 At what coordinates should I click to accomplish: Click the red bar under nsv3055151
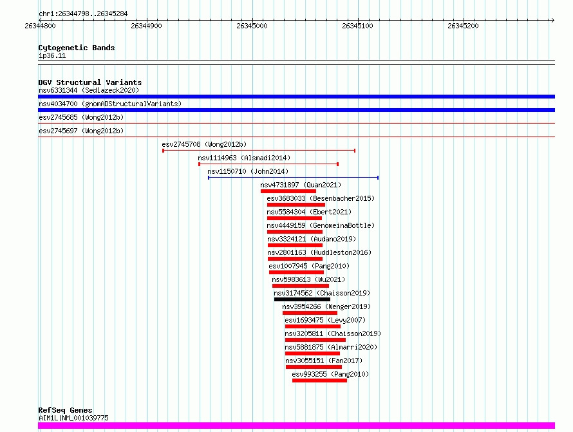[314, 367]
